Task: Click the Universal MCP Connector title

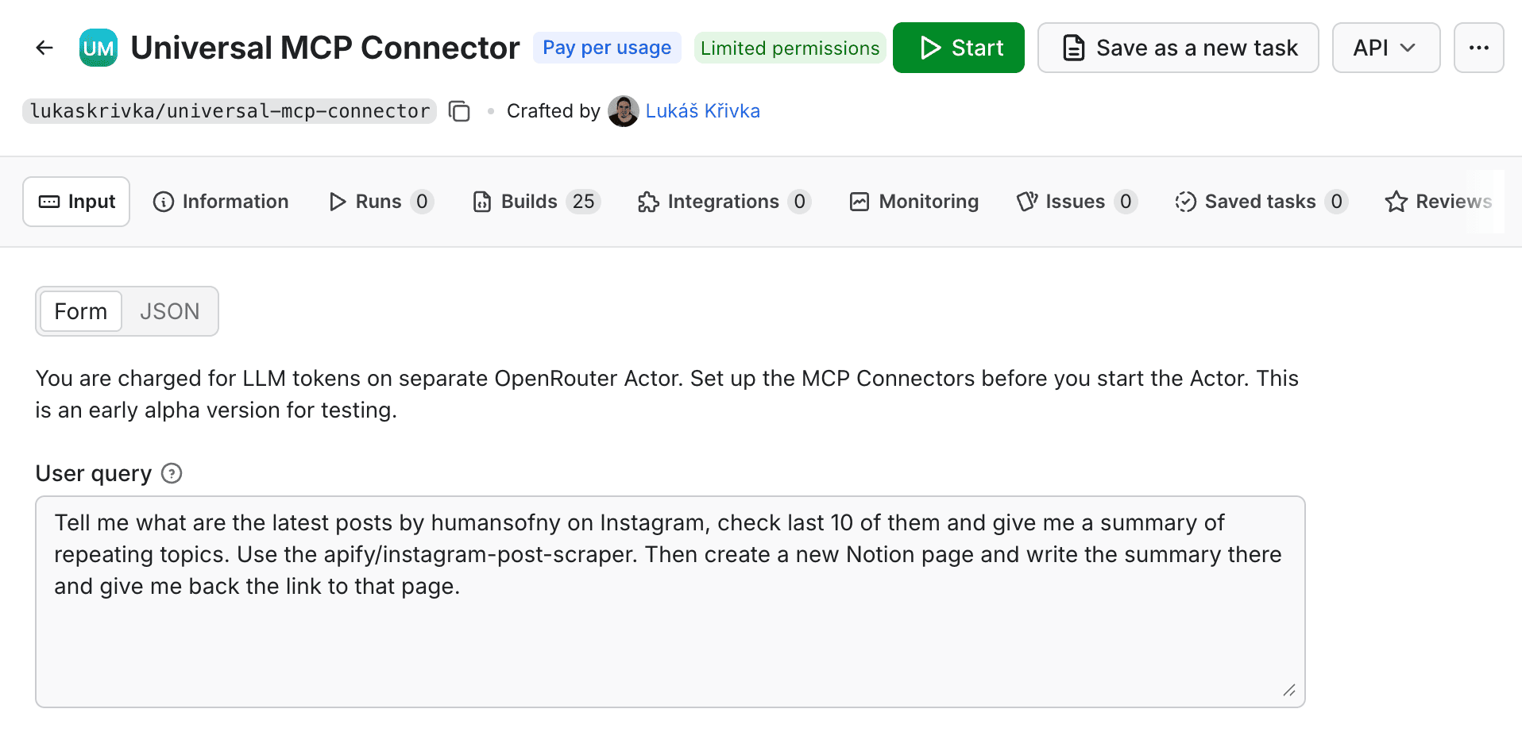Action: (x=325, y=48)
